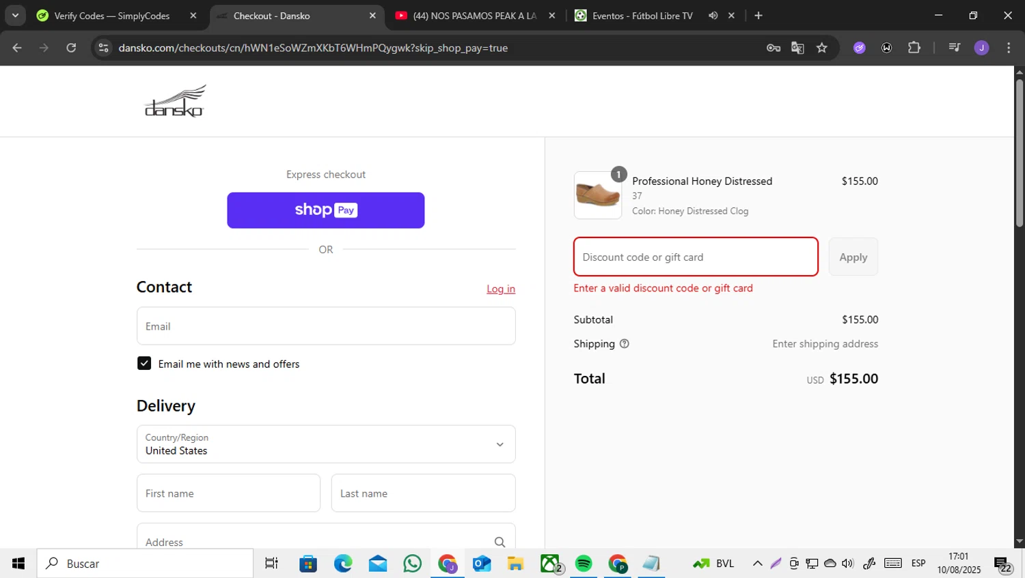Focus the Discount code or gift card field
The width and height of the screenshot is (1025, 578).
pos(696,257)
